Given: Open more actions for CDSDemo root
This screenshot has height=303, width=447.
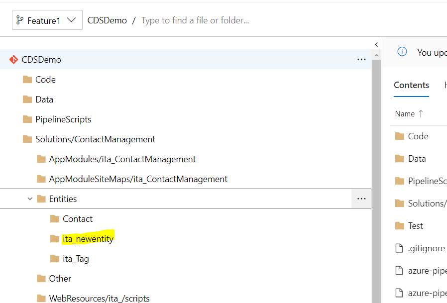Looking at the screenshot, I should pyautogui.click(x=361, y=59).
